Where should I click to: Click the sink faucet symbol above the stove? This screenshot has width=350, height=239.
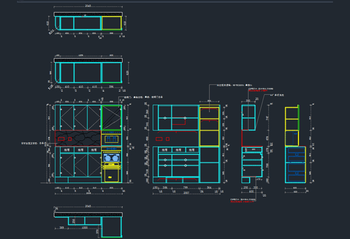pyautogui.click(x=111, y=139)
